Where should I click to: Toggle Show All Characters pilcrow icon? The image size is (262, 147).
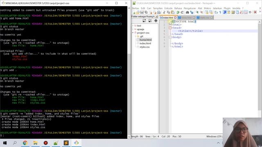coord(220,12)
